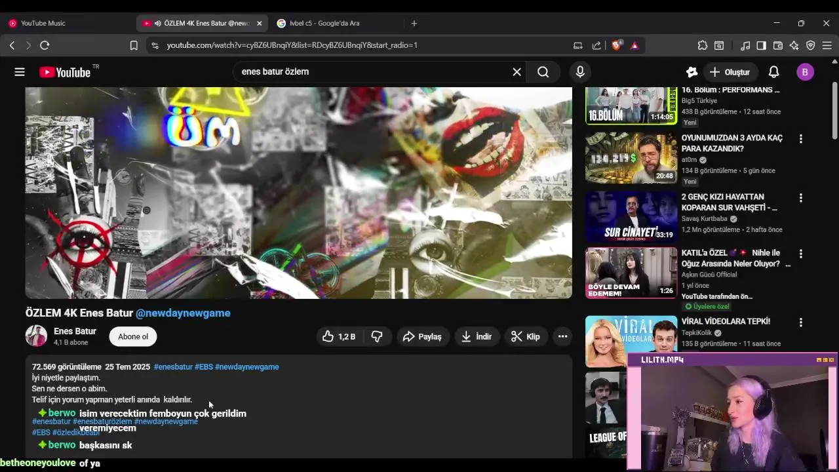This screenshot has height=472, width=839.
Task: Toggle the Brave sidebar panel
Action: pos(761,45)
